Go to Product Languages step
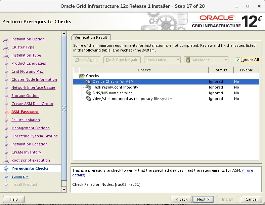The height and width of the screenshot is (205, 265). (29, 63)
